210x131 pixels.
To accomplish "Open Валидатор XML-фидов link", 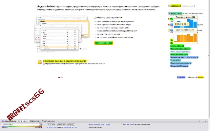I will [179, 66].
